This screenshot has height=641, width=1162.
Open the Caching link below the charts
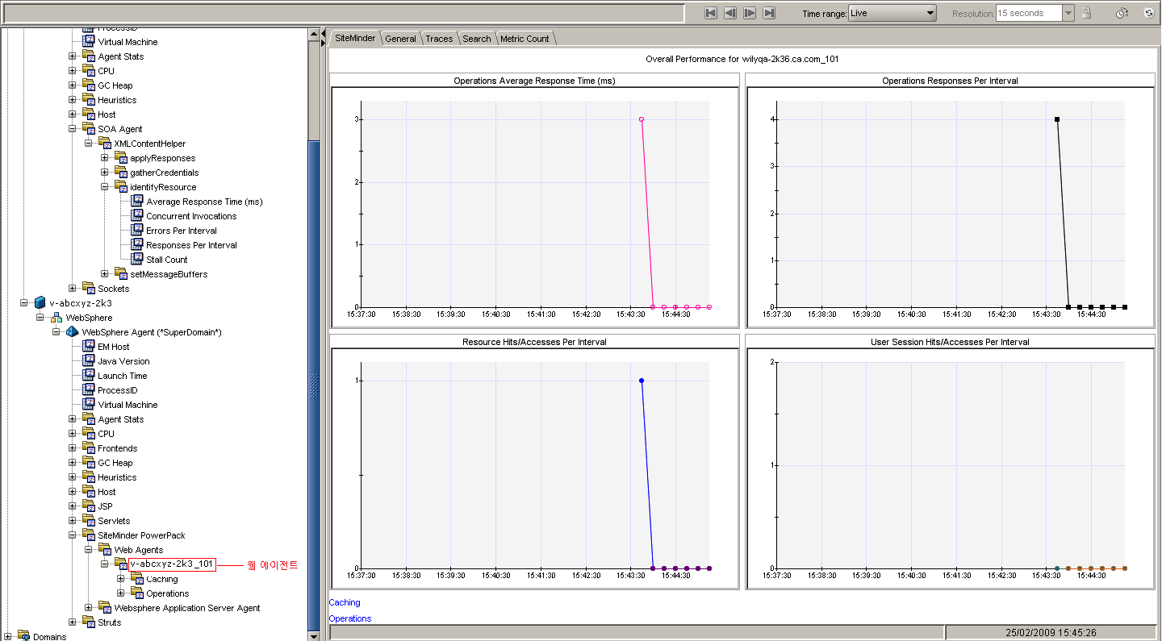tap(345, 602)
